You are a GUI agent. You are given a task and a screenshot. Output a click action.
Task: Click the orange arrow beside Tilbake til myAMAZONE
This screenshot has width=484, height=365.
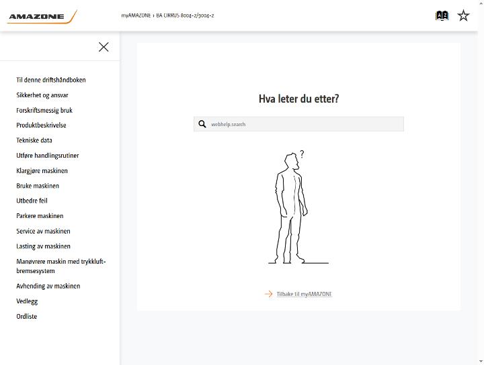(268, 294)
